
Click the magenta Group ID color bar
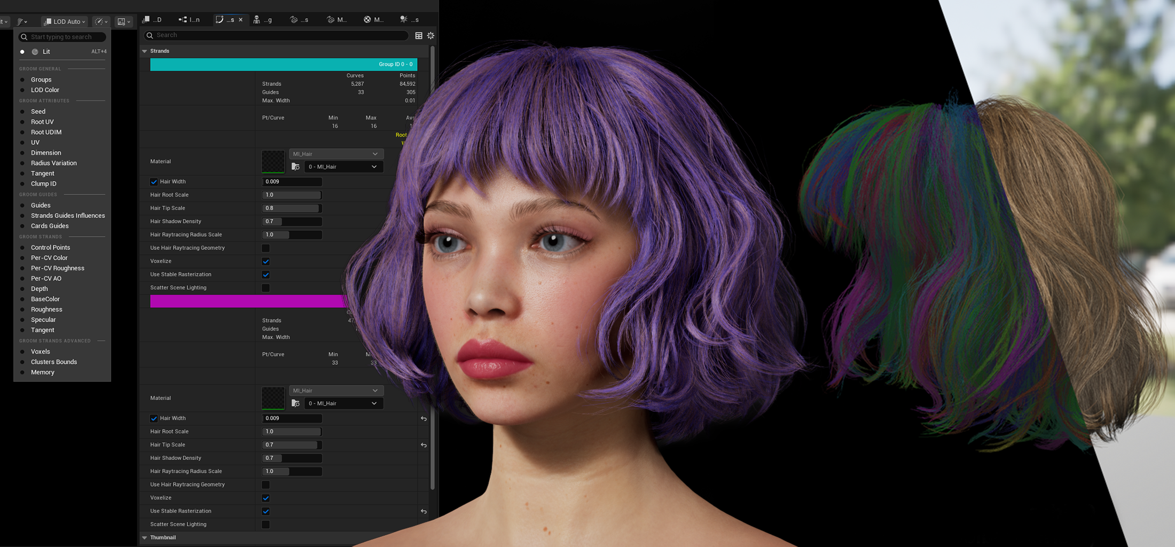tap(246, 301)
